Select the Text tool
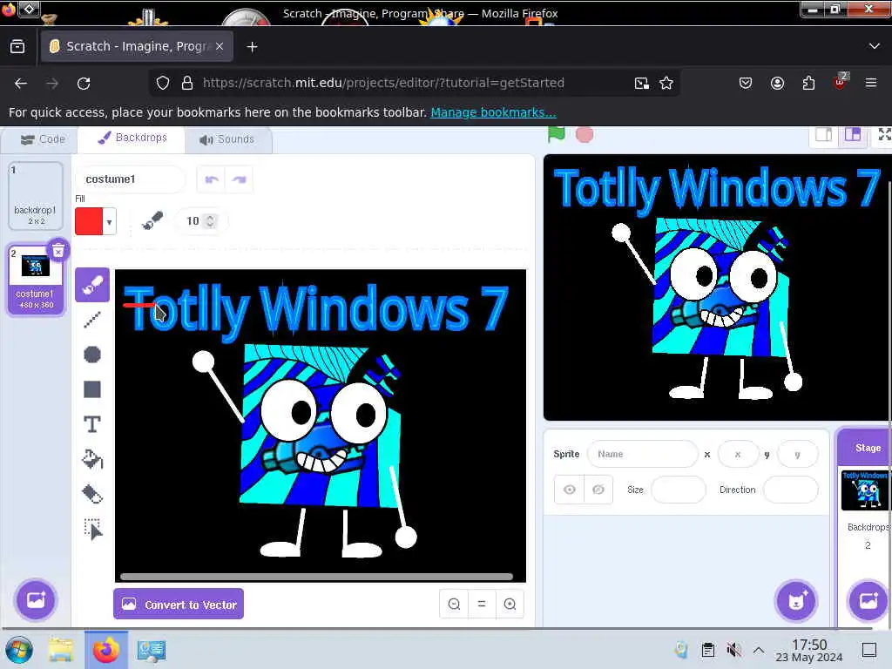Image resolution: width=892 pixels, height=669 pixels. click(92, 424)
